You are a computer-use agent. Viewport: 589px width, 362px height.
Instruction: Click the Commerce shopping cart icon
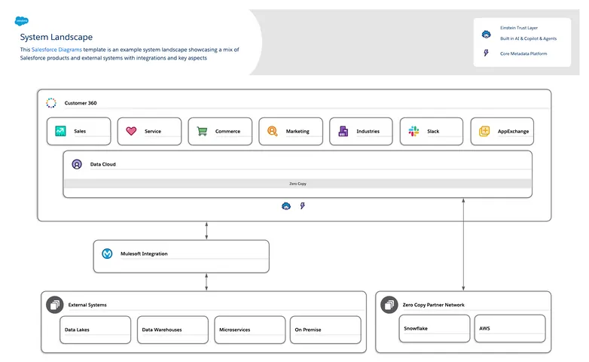202,131
